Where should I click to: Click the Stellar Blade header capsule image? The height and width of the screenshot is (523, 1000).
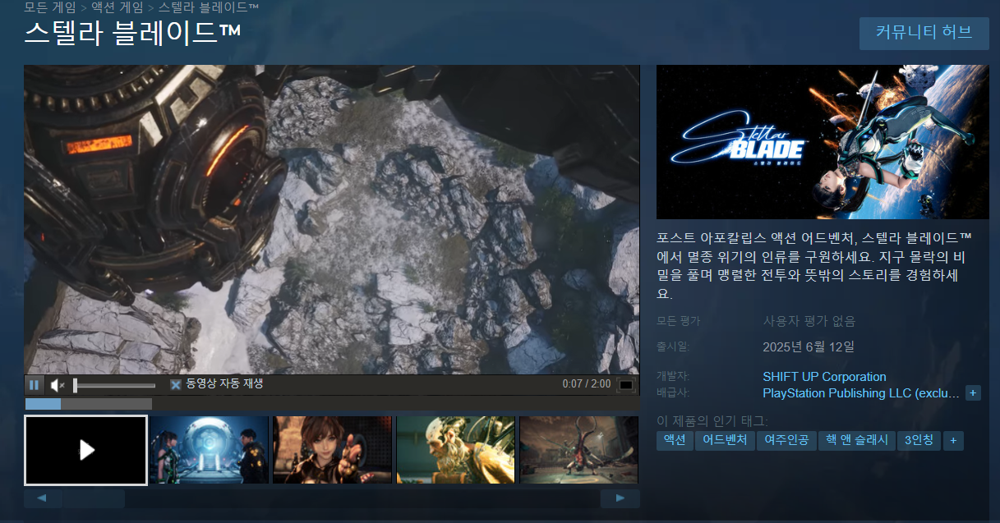tap(823, 141)
